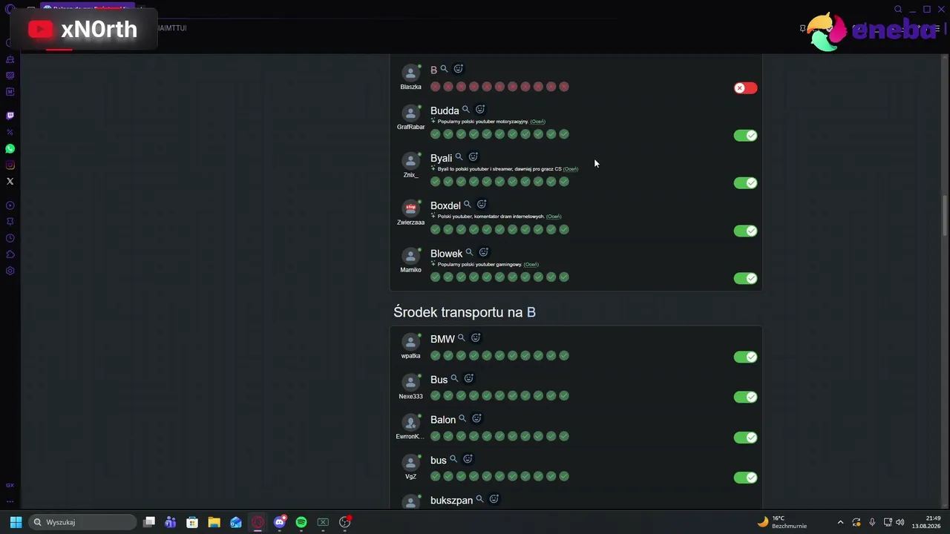This screenshot has width=950, height=534.
Task: Click the wpatka player avatar
Action: (410, 342)
